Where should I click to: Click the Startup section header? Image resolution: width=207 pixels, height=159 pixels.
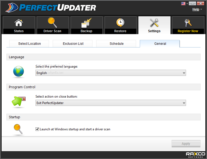click(x=103, y=117)
